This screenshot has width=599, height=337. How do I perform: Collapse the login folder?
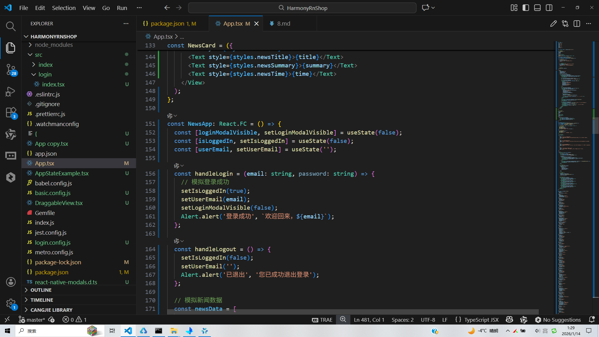(45, 75)
